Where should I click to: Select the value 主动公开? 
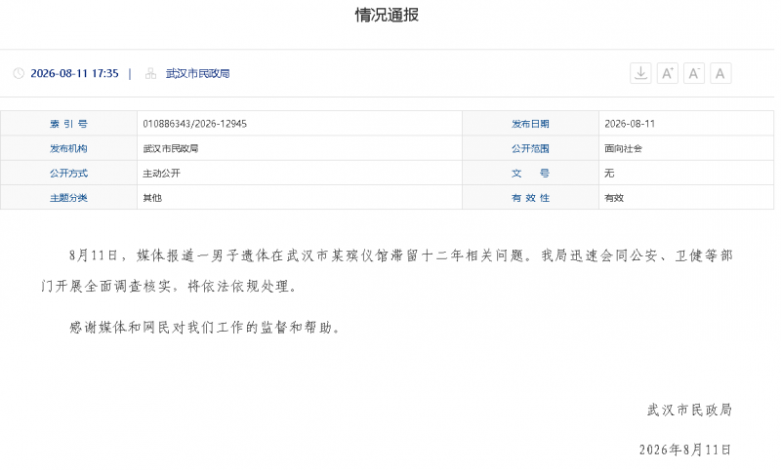[161, 173]
